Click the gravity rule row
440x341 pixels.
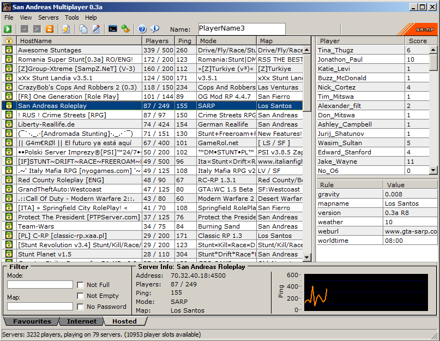pyautogui.click(x=377, y=194)
